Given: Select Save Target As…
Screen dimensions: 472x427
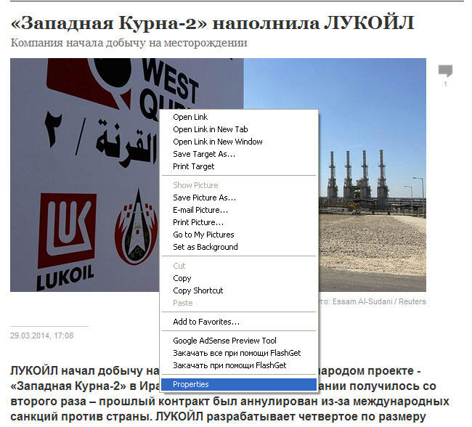Looking at the screenshot, I should (239, 154).
